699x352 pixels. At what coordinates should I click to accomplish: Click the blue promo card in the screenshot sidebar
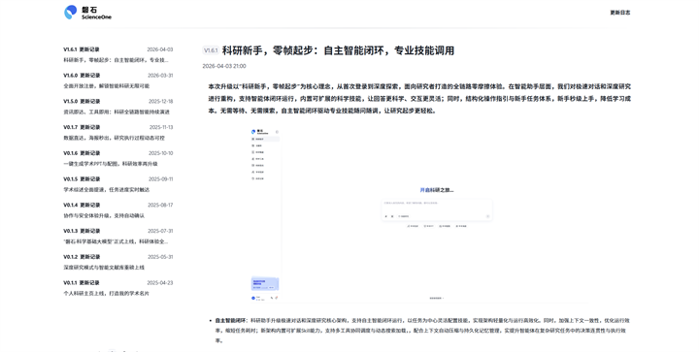click(x=265, y=283)
